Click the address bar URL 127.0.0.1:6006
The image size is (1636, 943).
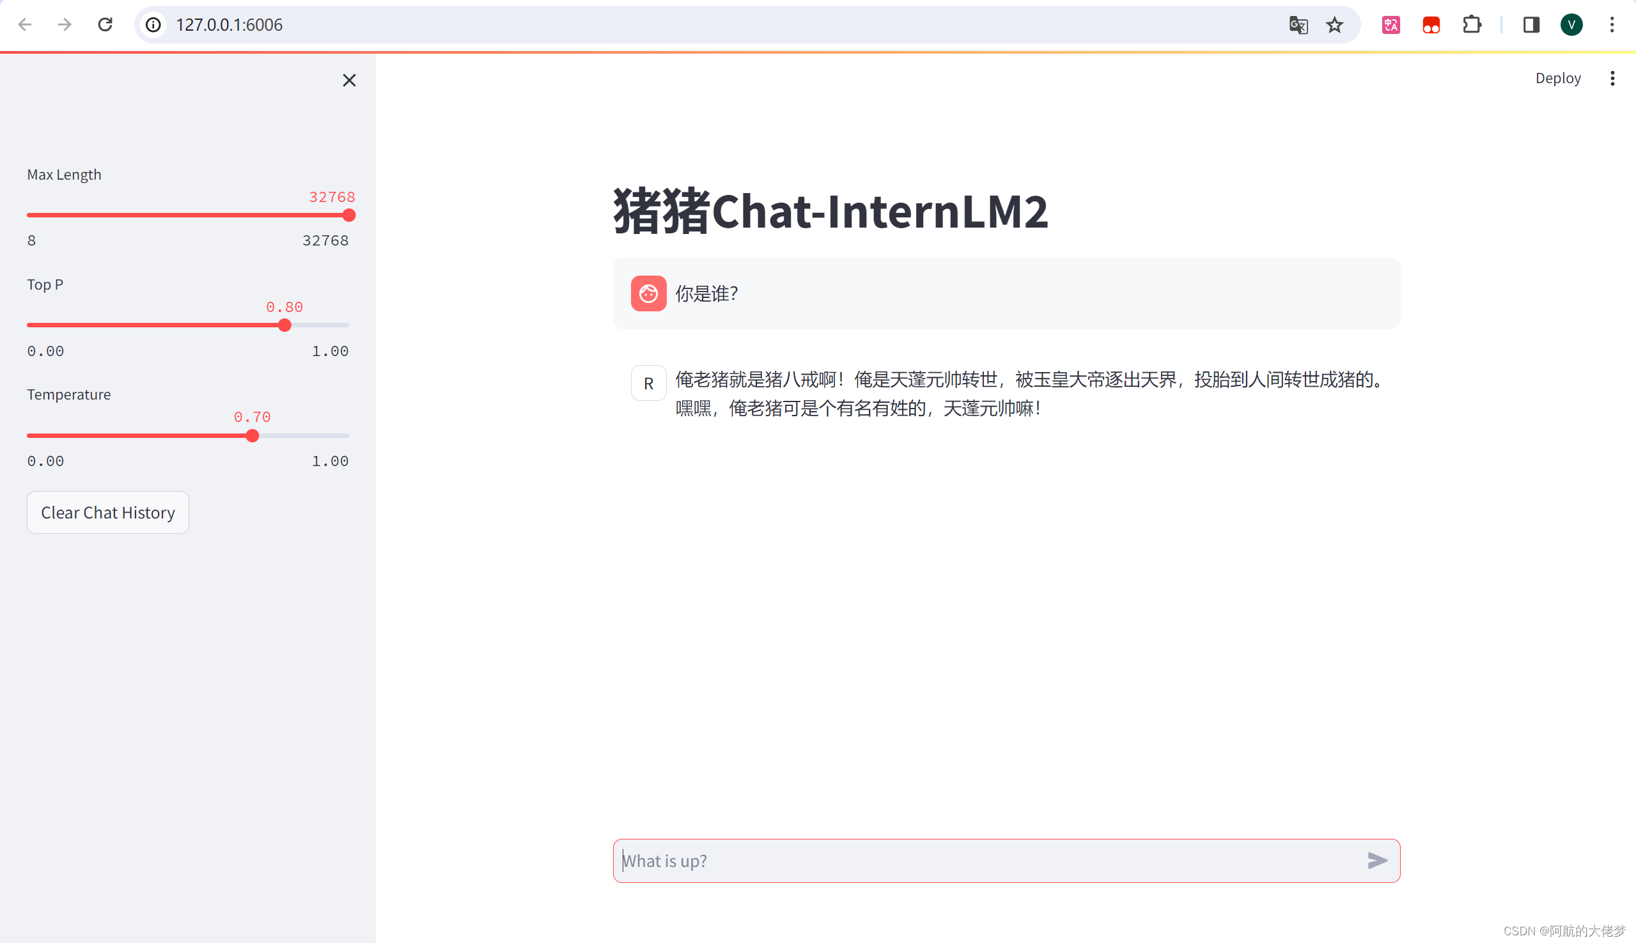230,24
